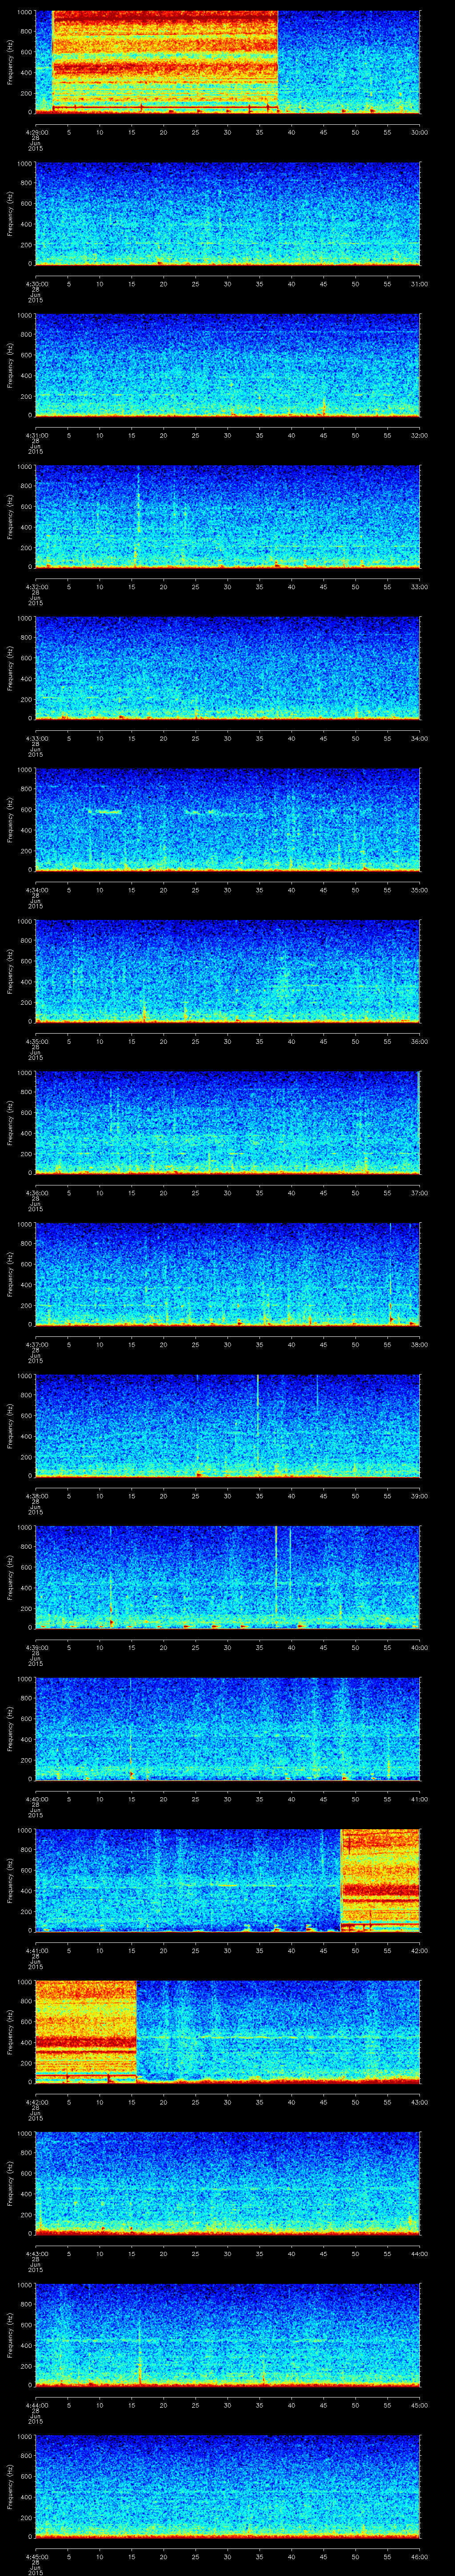Open the spectrogram panel starting at 4:44:00

pos(228,2335)
